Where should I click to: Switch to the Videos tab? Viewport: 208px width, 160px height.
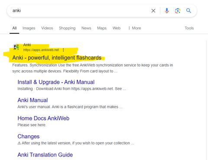[x=47, y=28]
